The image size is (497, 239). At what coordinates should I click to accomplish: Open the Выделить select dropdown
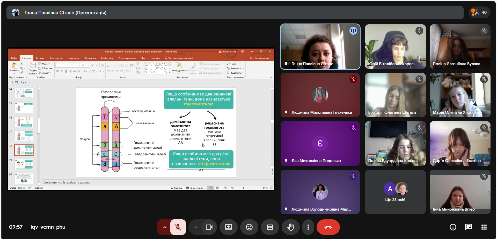click(x=235, y=73)
